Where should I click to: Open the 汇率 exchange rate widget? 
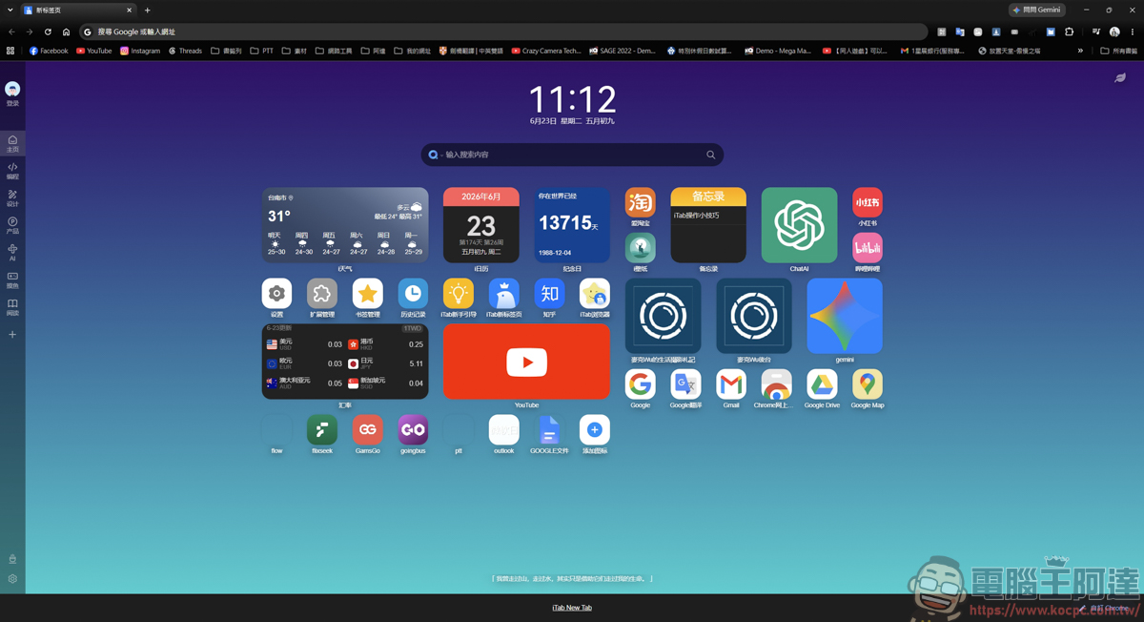click(x=345, y=362)
